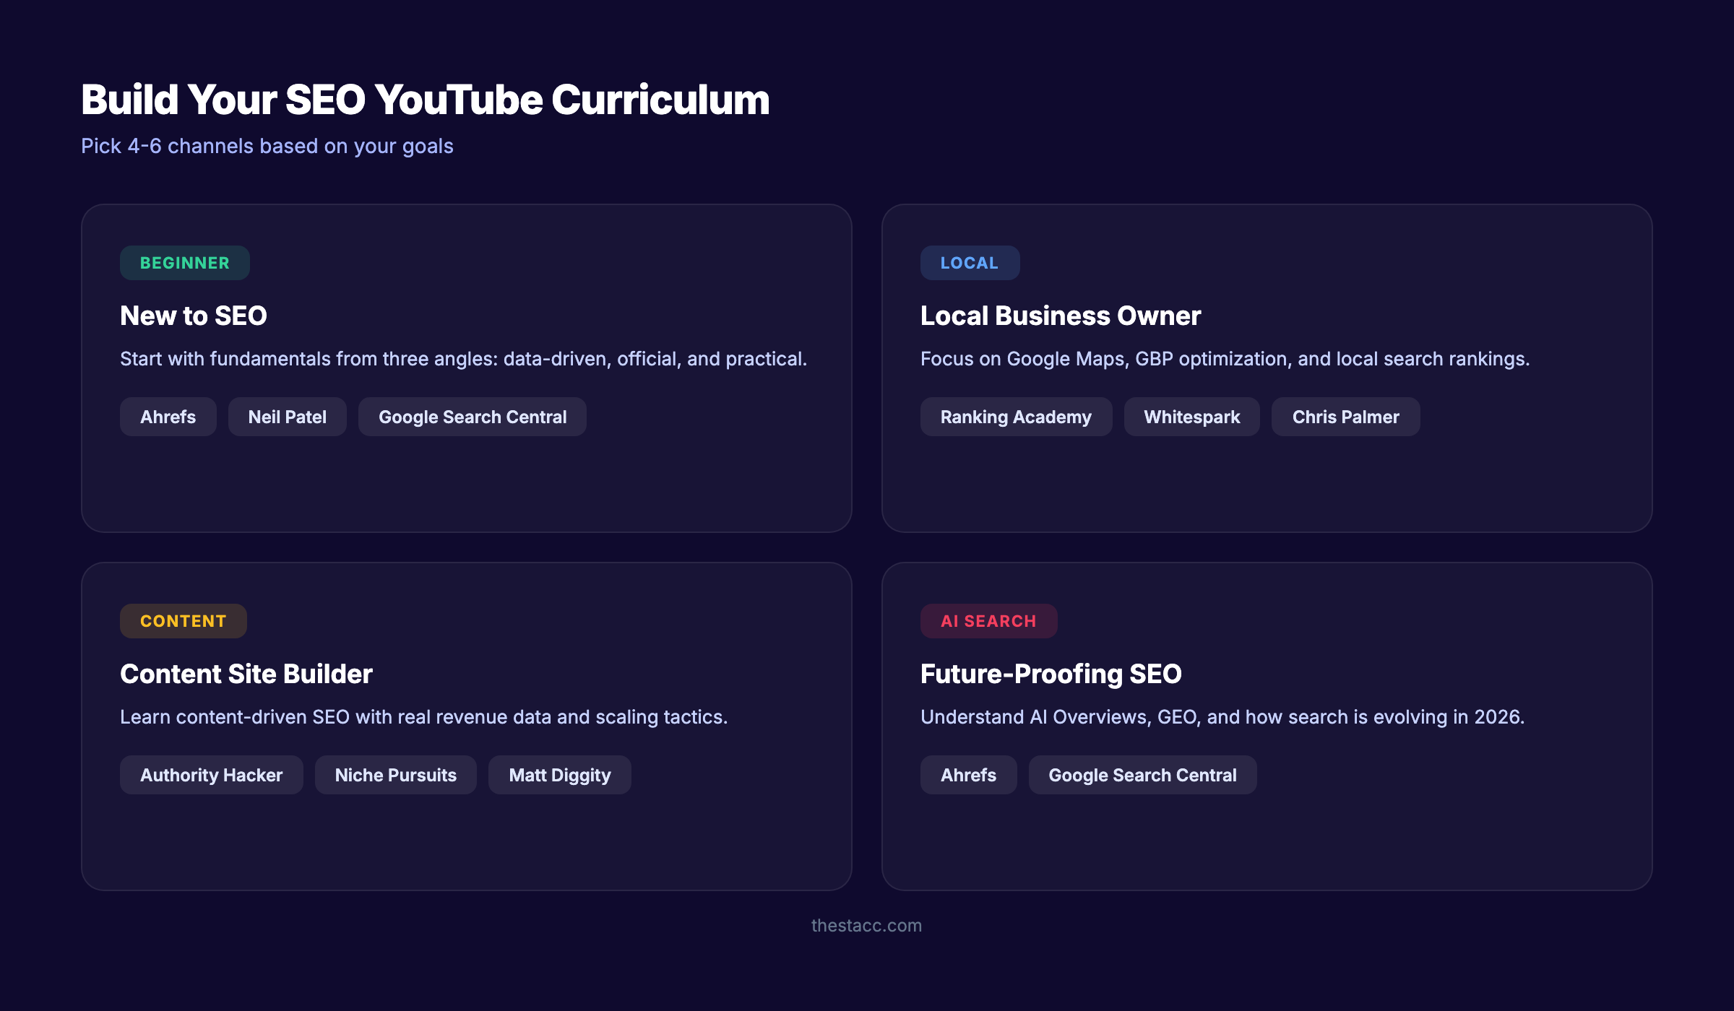Image resolution: width=1734 pixels, height=1011 pixels.
Task: Select the Matt Diggity channel tag
Action: [559, 775]
